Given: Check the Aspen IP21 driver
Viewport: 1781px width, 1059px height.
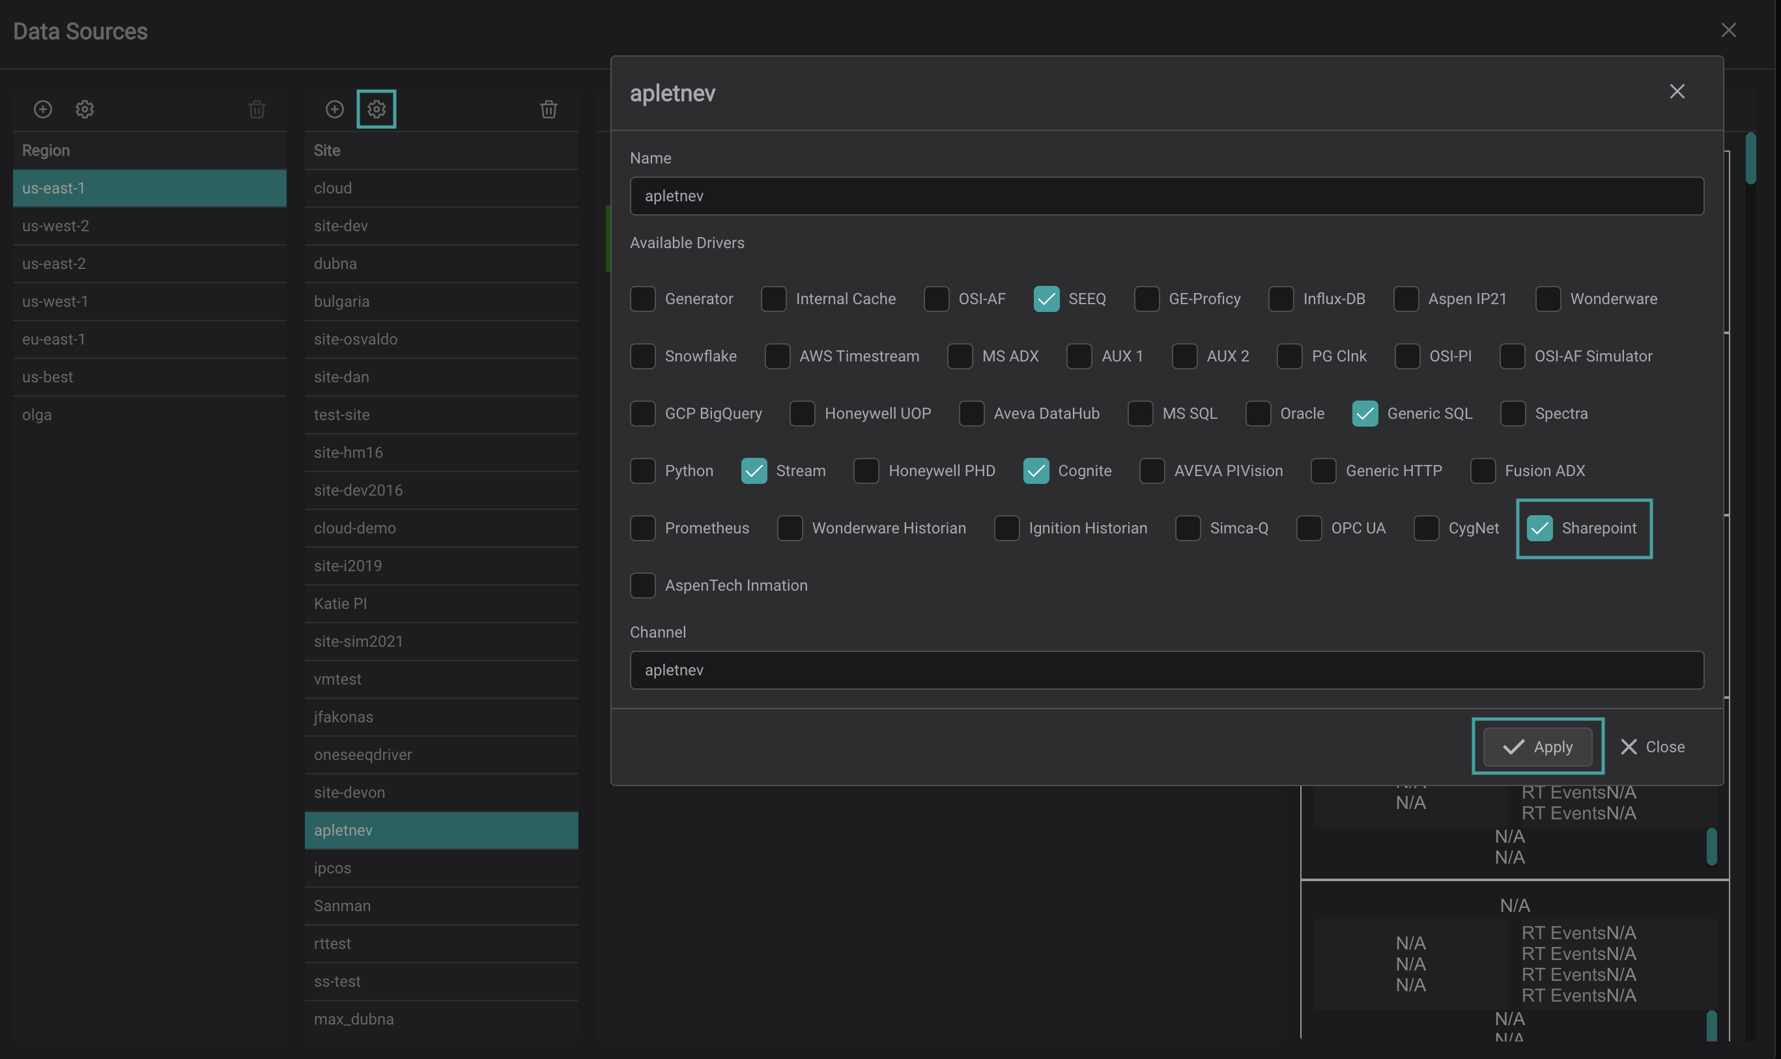Looking at the screenshot, I should 1406,299.
